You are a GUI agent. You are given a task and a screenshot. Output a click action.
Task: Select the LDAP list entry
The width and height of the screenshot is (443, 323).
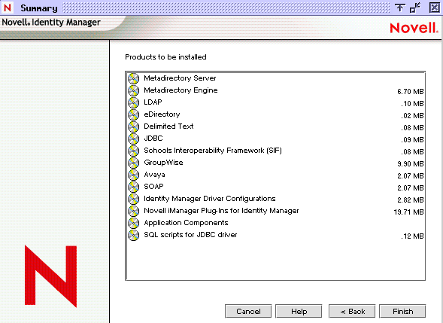point(153,102)
